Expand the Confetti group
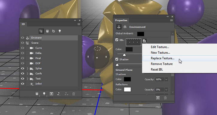This screenshot has width=217, height=115. (28, 74)
